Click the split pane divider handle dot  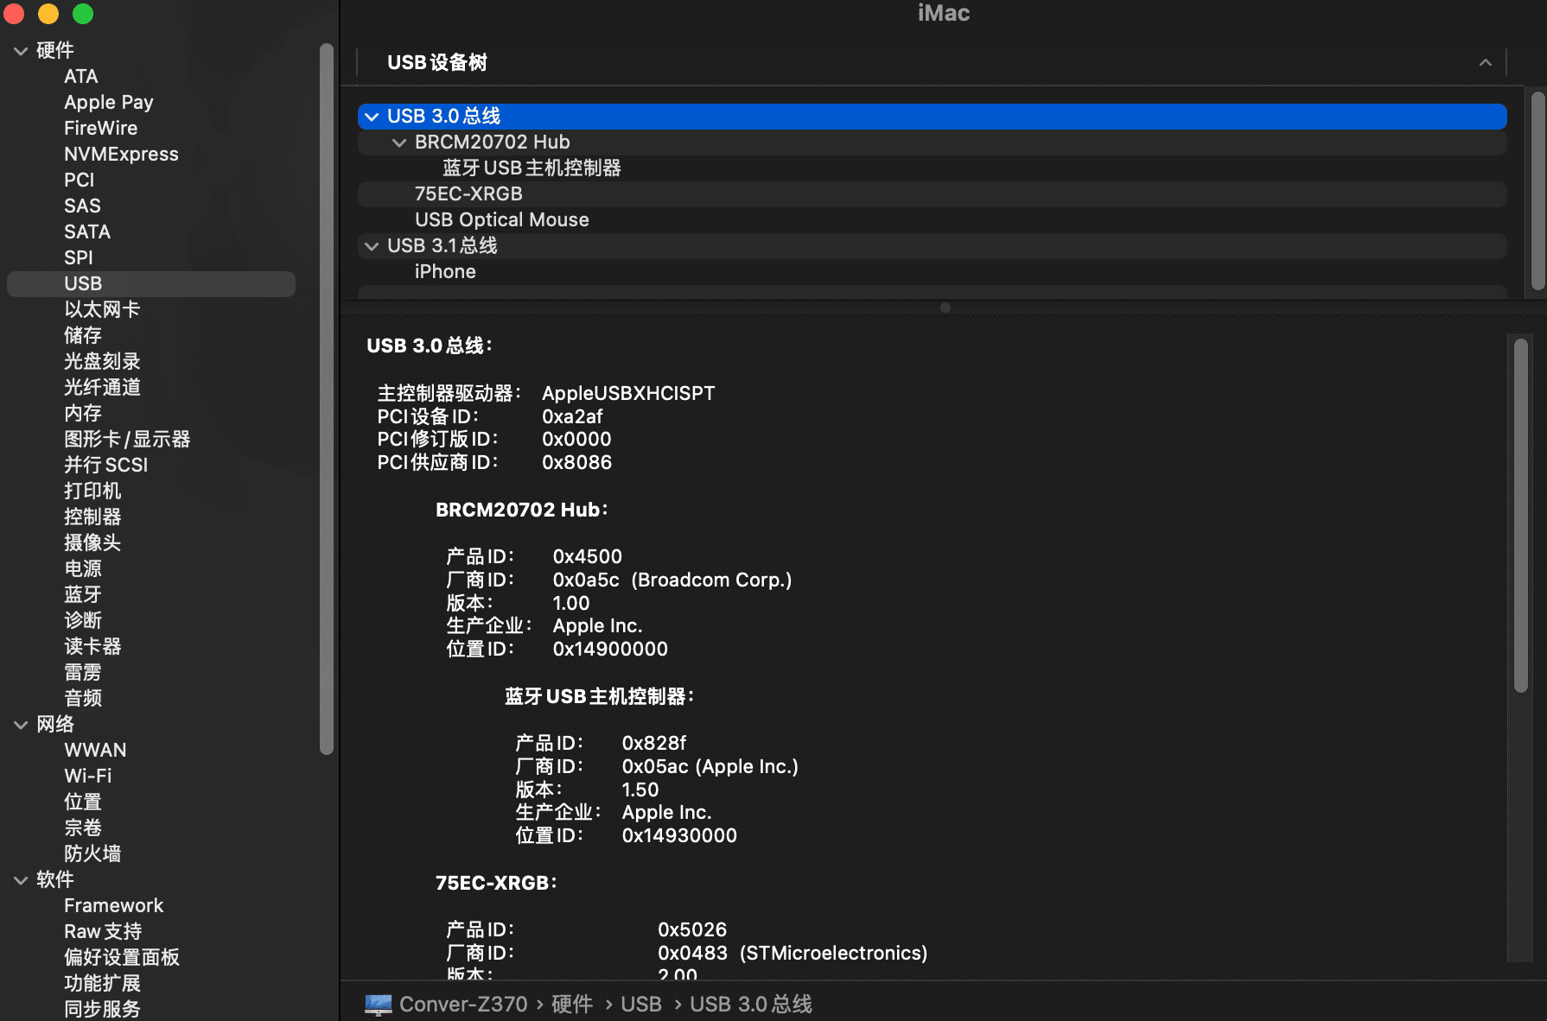pyautogui.click(x=945, y=308)
